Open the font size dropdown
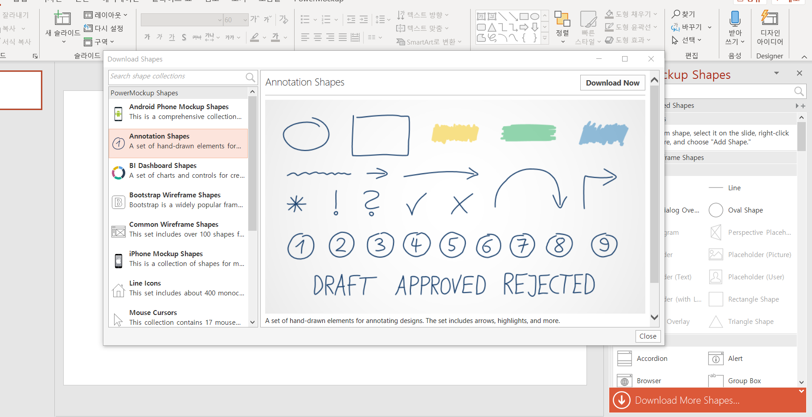Screen dimensions: 812x417 245,20
